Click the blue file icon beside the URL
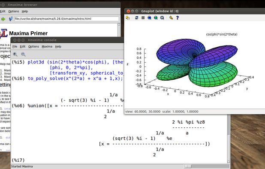The height and width of the screenshot is (169, 265). 10,19
